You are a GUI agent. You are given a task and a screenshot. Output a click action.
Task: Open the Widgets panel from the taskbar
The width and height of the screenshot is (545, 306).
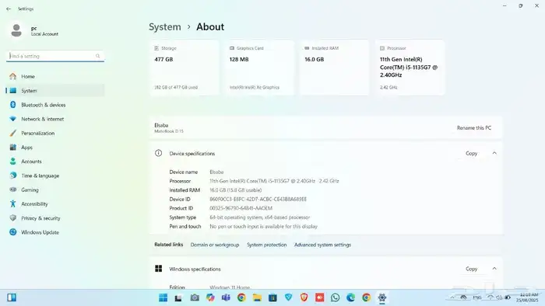(12, 297)
